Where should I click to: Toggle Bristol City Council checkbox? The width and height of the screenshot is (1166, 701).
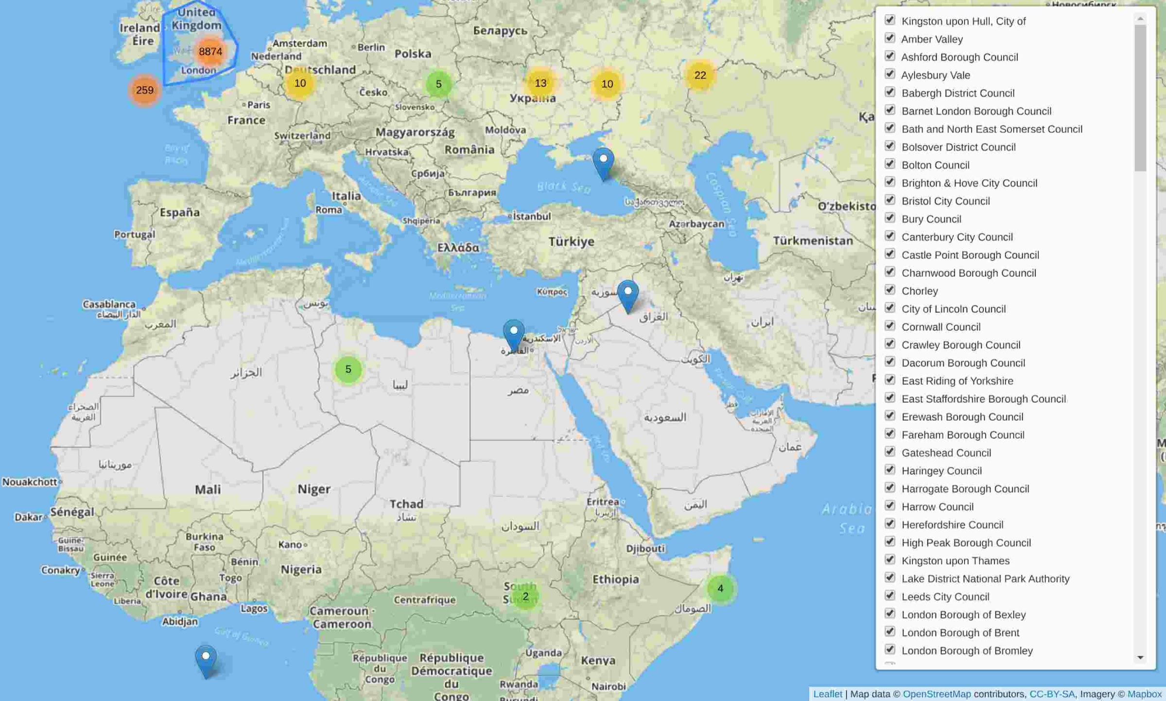click(x=890, y=200)
